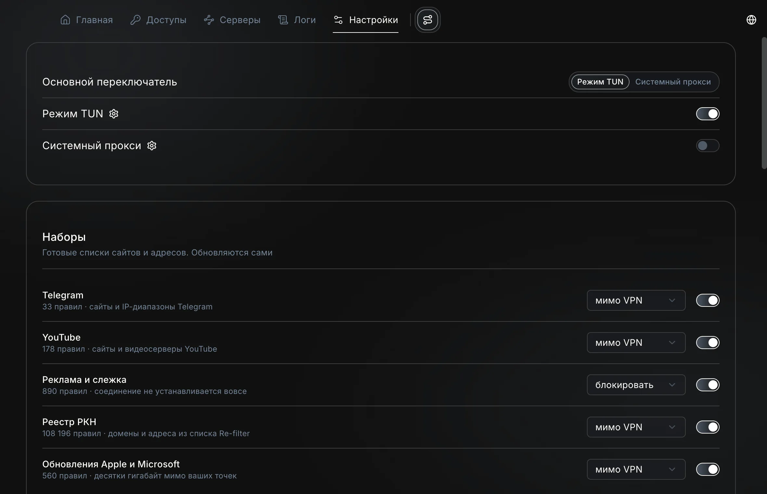
Task: Open the routing rules icon button
Action: tap(427, 20)
